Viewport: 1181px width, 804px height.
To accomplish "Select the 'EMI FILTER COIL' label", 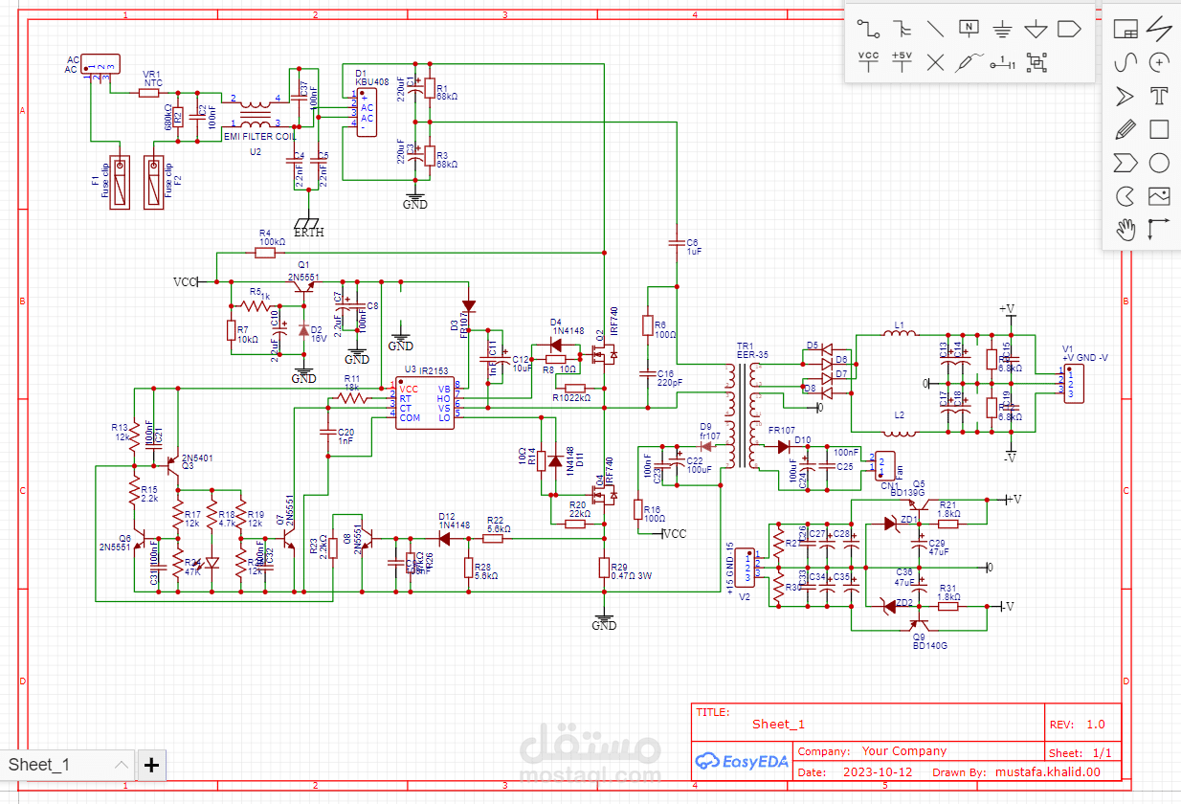I will point(260,137).
